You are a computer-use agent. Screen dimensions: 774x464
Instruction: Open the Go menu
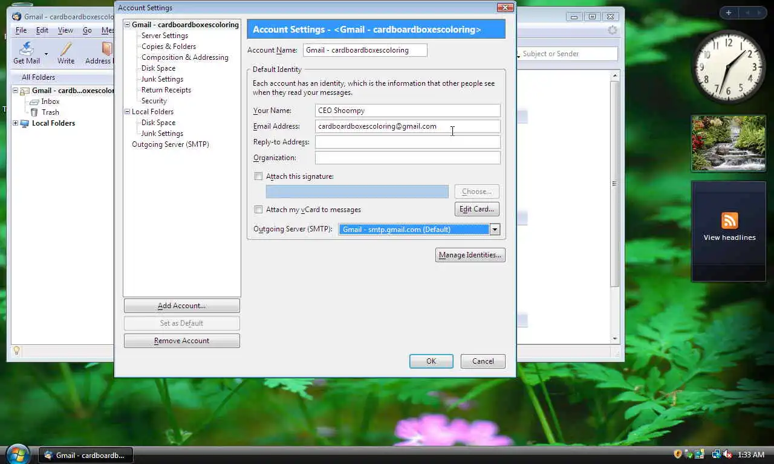[x=87, y=30]
